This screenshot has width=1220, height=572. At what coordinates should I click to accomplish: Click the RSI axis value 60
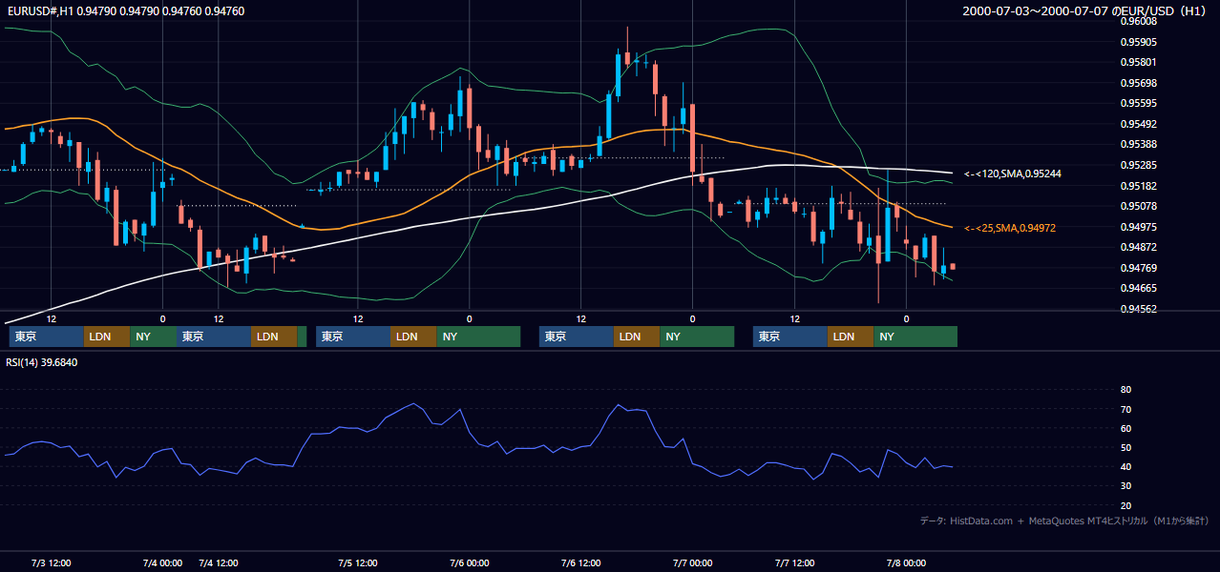pyautogui.click(x=1125, y=428)
